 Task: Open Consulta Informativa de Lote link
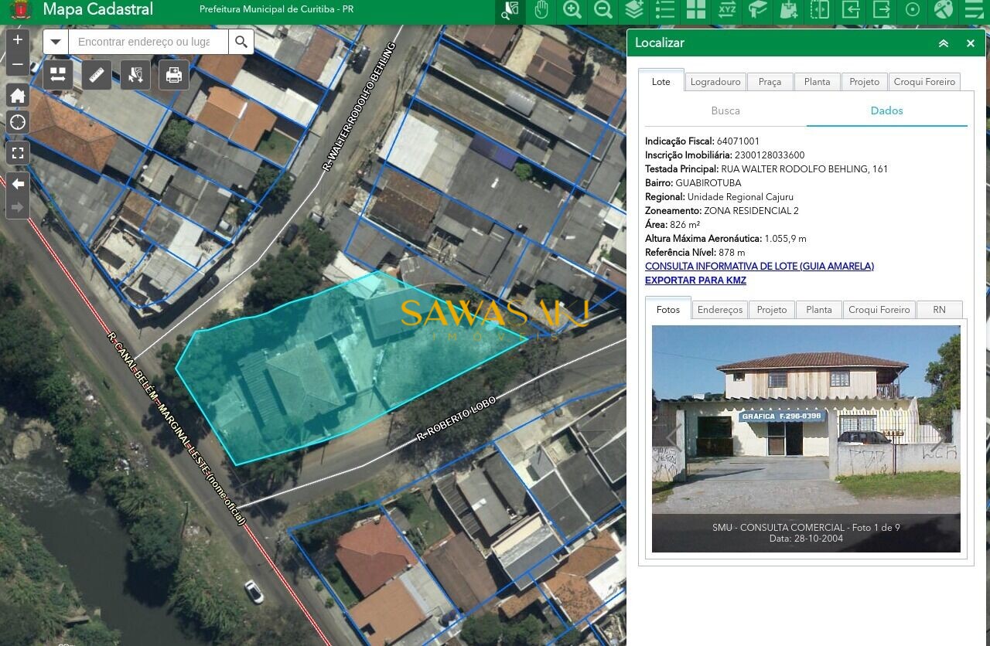pyautogui.click(x=759, y=267)
